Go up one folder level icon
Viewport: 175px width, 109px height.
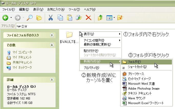click(100, 18)
